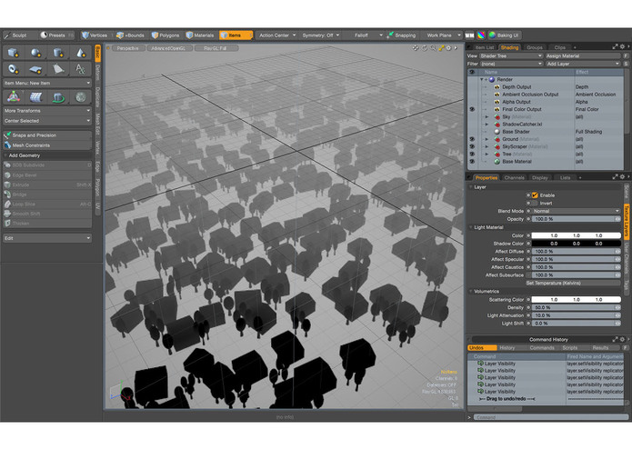Adjust the Opacity slider field
This screenshot has height=449, width=632.
(x=576, y=219)
